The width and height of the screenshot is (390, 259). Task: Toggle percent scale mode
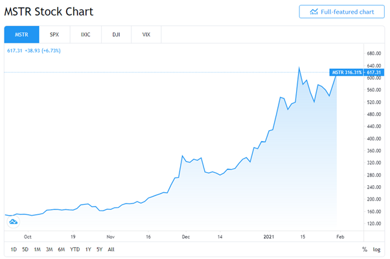coord(365,249)
